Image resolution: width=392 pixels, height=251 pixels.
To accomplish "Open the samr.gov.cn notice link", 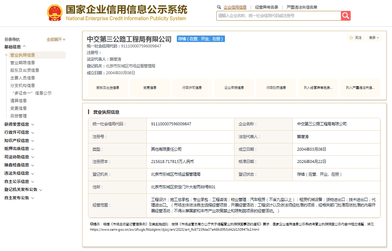I will click(175, 229).
